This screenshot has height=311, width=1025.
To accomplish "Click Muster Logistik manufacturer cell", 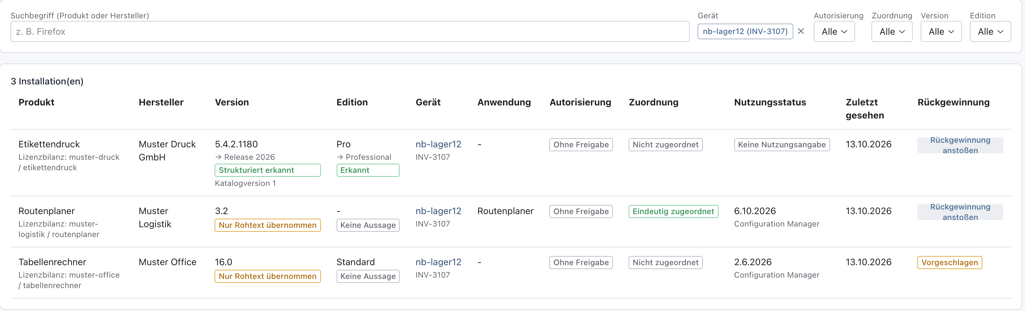I will coord(155,217).
